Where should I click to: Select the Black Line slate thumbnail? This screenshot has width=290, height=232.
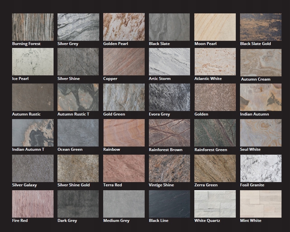tap(169, 204)
